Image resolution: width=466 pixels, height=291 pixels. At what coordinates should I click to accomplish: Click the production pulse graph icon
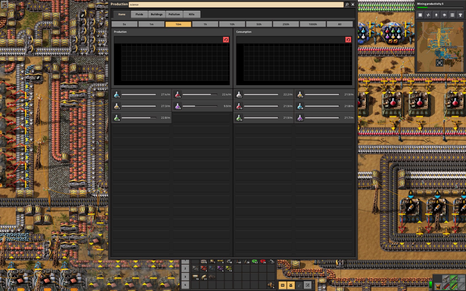(x=428, y=15)
